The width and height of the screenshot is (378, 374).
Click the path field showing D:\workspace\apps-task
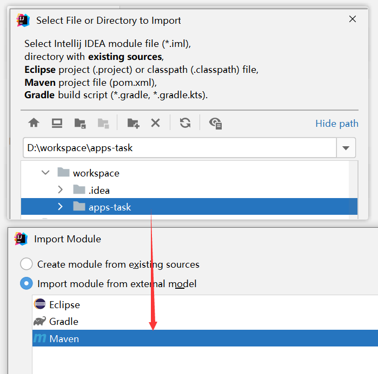coord(180,148)
